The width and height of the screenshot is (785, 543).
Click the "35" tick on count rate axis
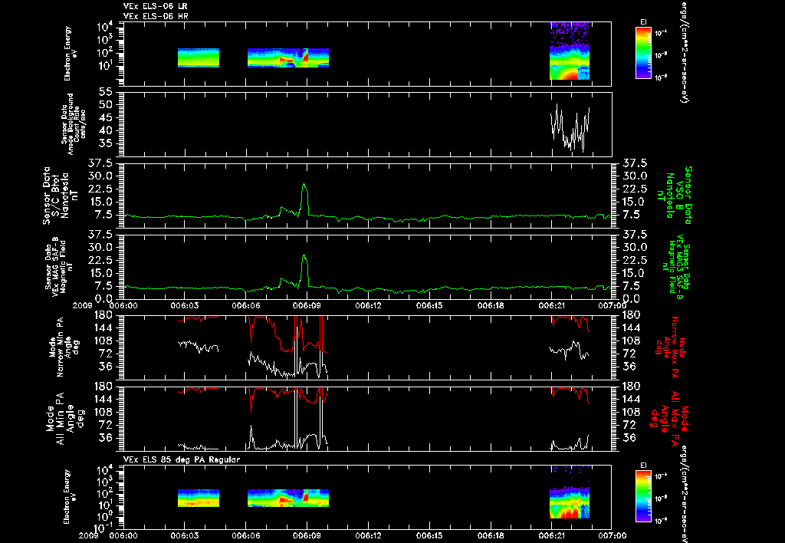click(106, 143)
